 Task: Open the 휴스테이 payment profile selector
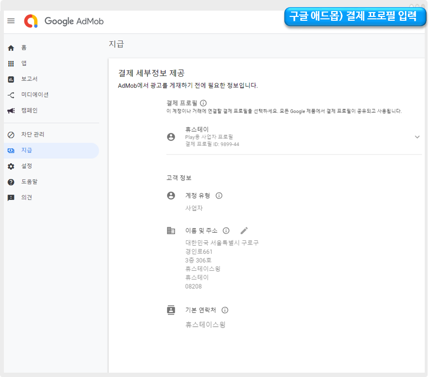[290, 137]
